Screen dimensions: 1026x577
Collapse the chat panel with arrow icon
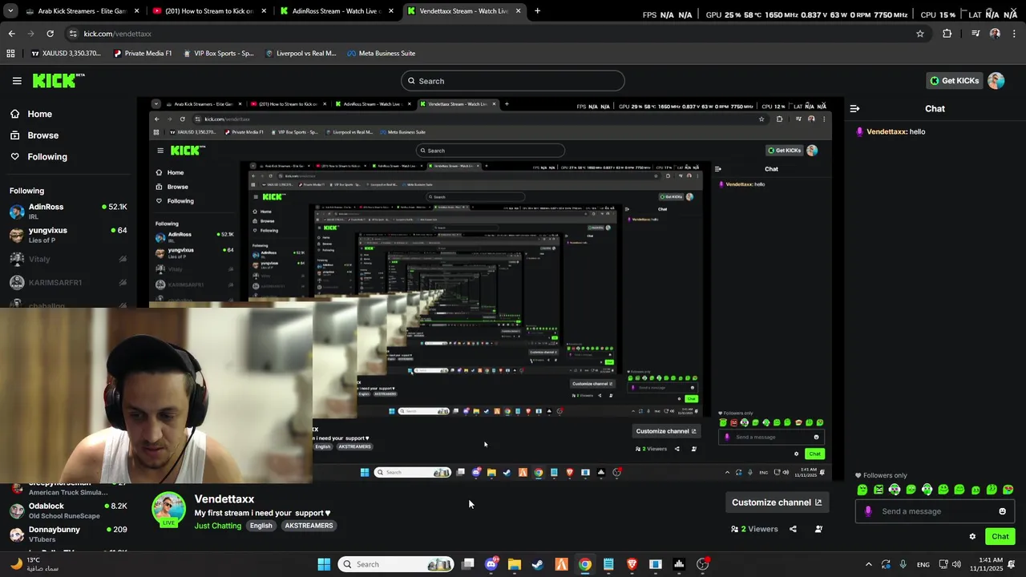pyautogui.click(x=854, y=108)
